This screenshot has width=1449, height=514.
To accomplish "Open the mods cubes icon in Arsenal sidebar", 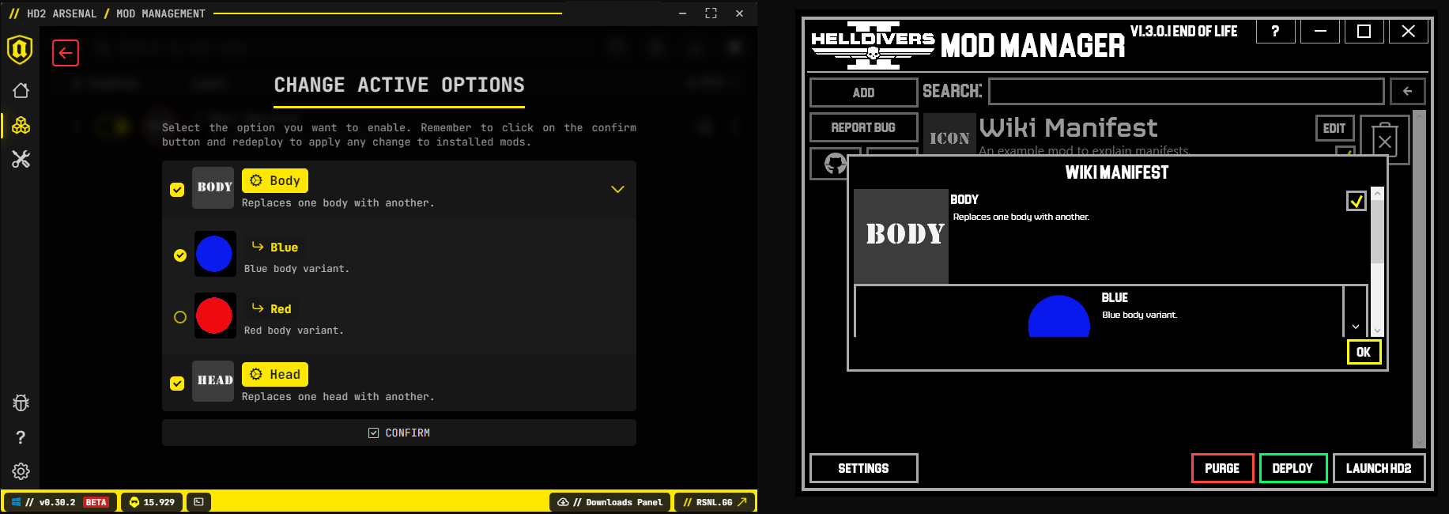I will click(21, 125).
